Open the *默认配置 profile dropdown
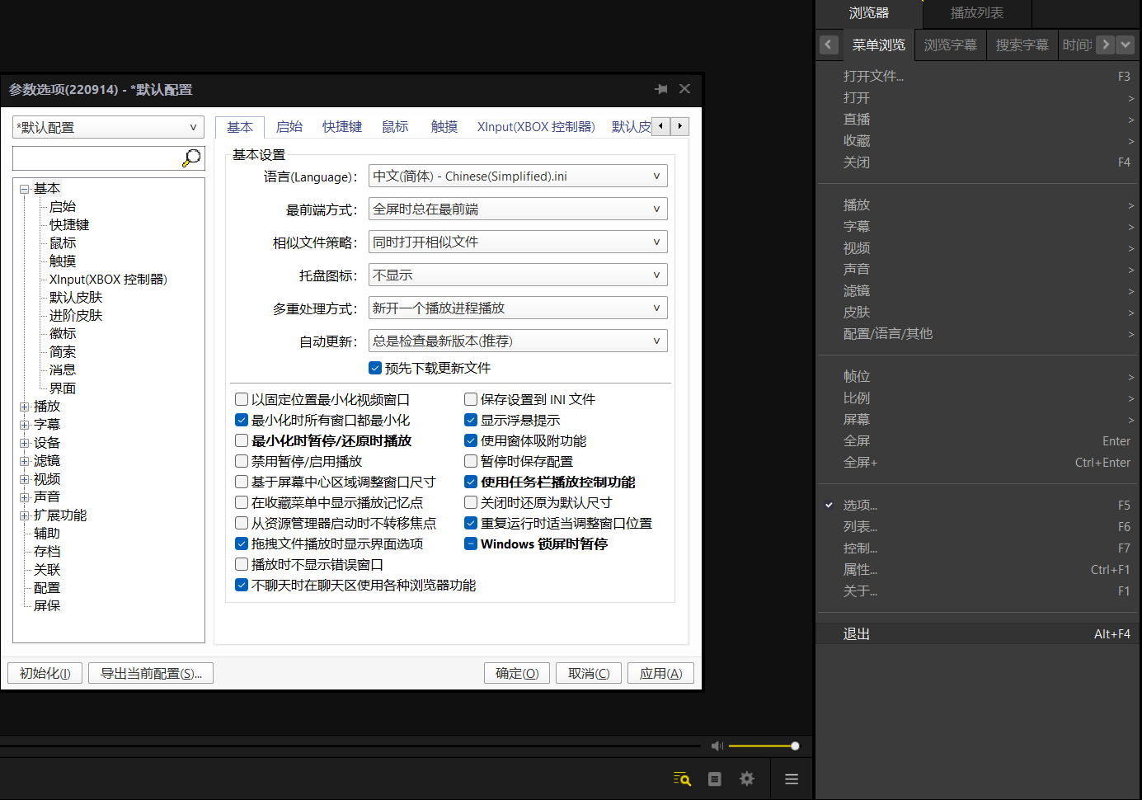This screenshot has width=1142, height=800. coord(108,127)
